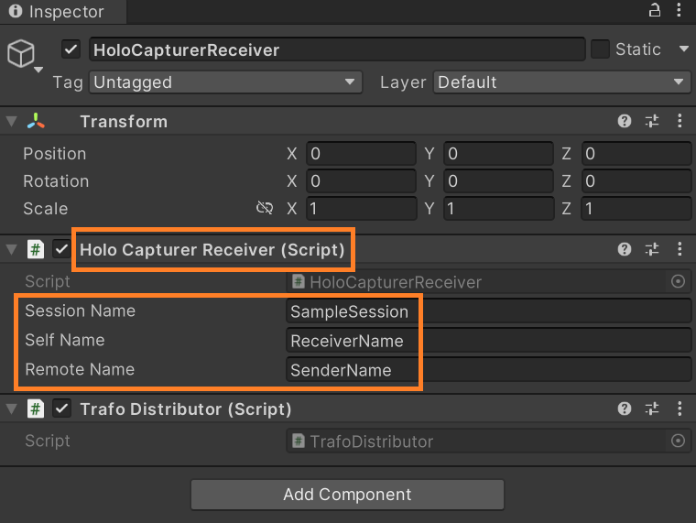696x523 pixels.
Task: Click the Add Component button
Action: click(347, 495)
